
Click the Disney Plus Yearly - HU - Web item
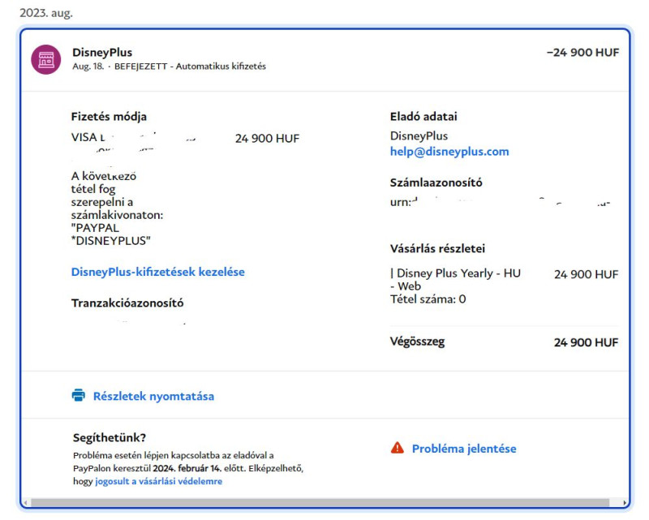(x=455, y=279)
